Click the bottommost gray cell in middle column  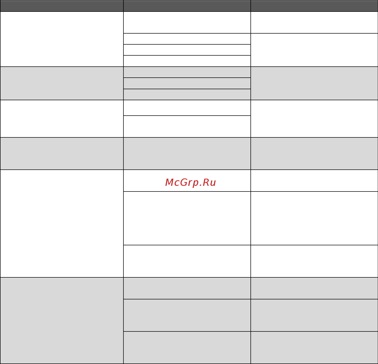187,348
